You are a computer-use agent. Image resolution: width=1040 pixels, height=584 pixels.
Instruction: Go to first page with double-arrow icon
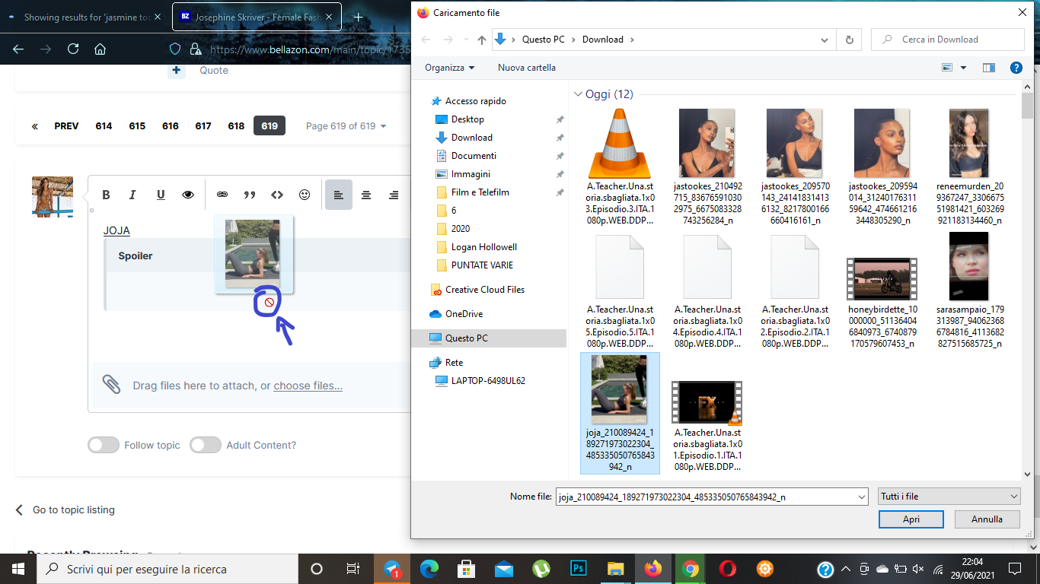tap(35, 126)
